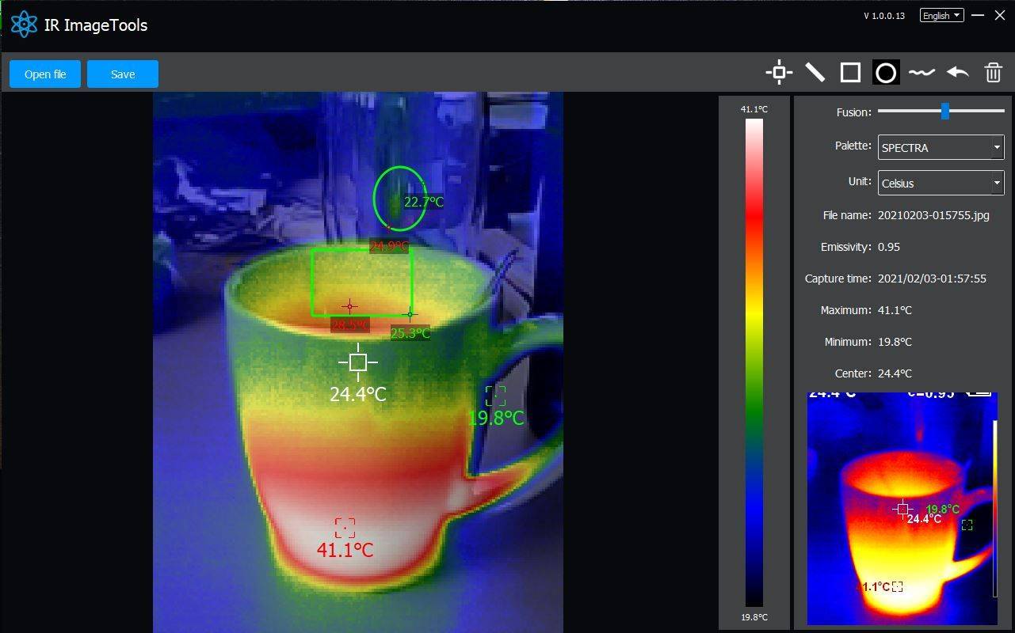1015x633 pixels.
Task: Click the thermal preview thumbnail
Action: (901, 510)
